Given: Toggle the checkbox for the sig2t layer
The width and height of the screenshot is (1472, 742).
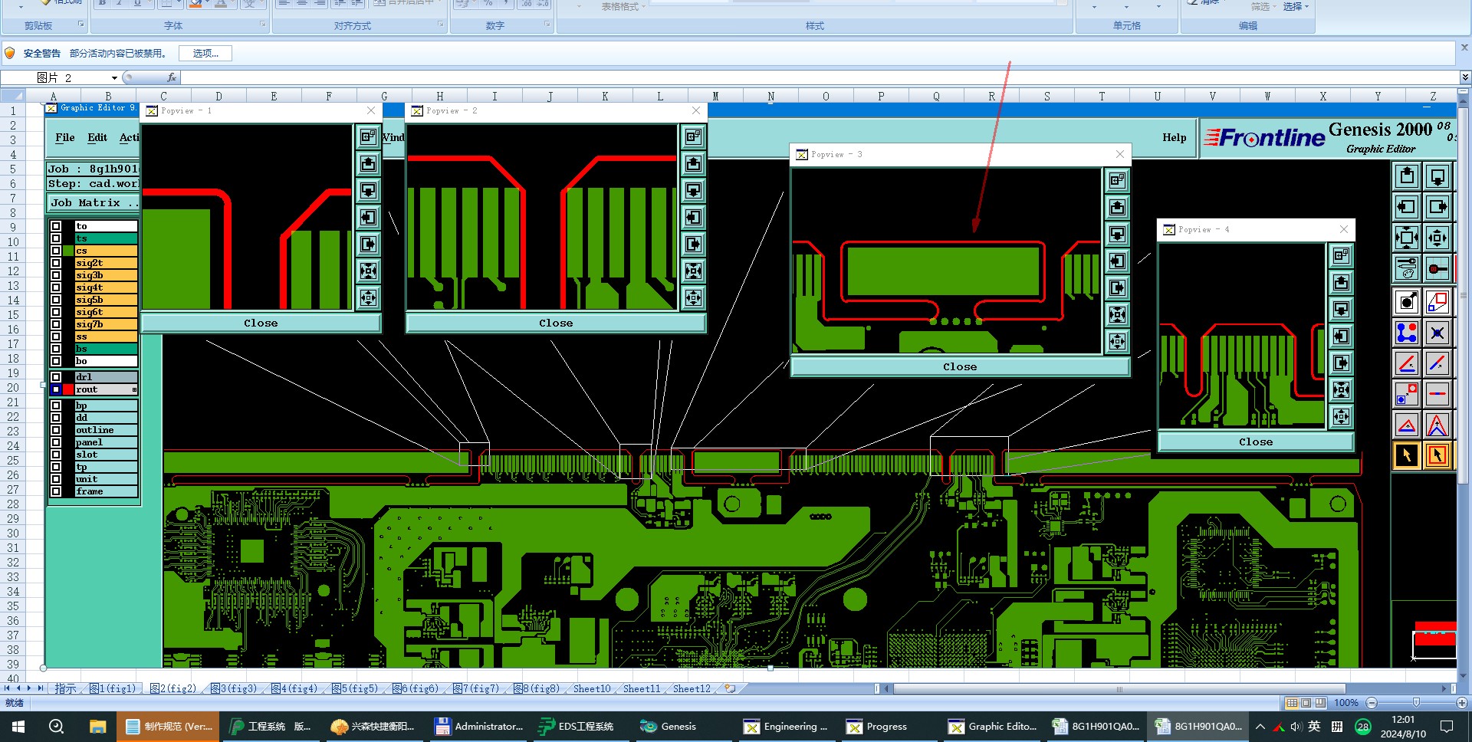Looking at the screenshot, I should 56,263.
